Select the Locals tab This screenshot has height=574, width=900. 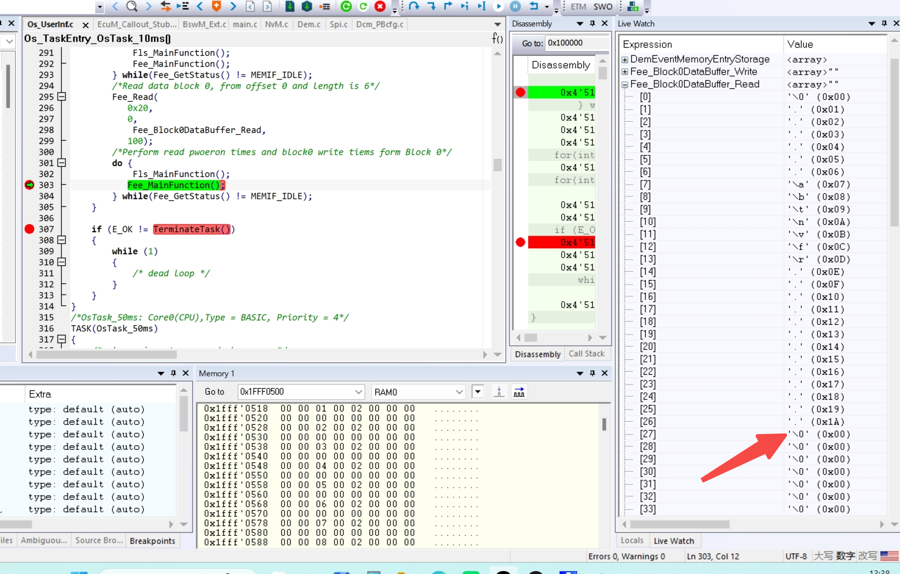coord(632,540)
